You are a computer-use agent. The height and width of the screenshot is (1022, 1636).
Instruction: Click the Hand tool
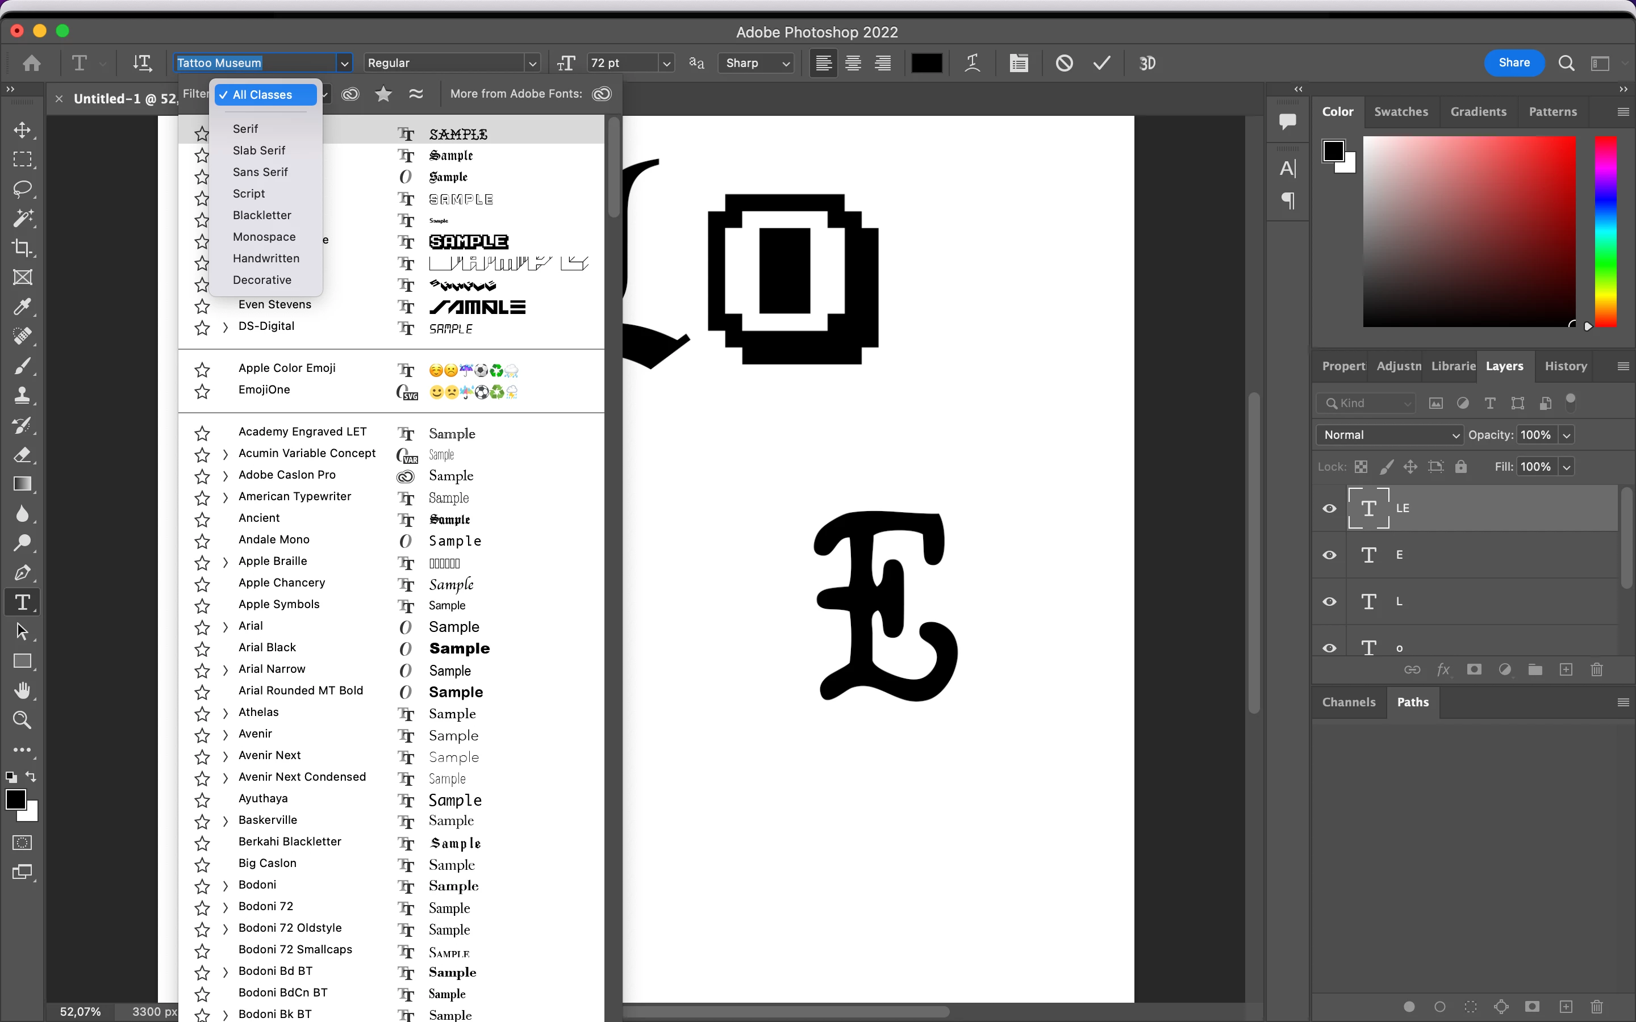click(x=22, y=690)
